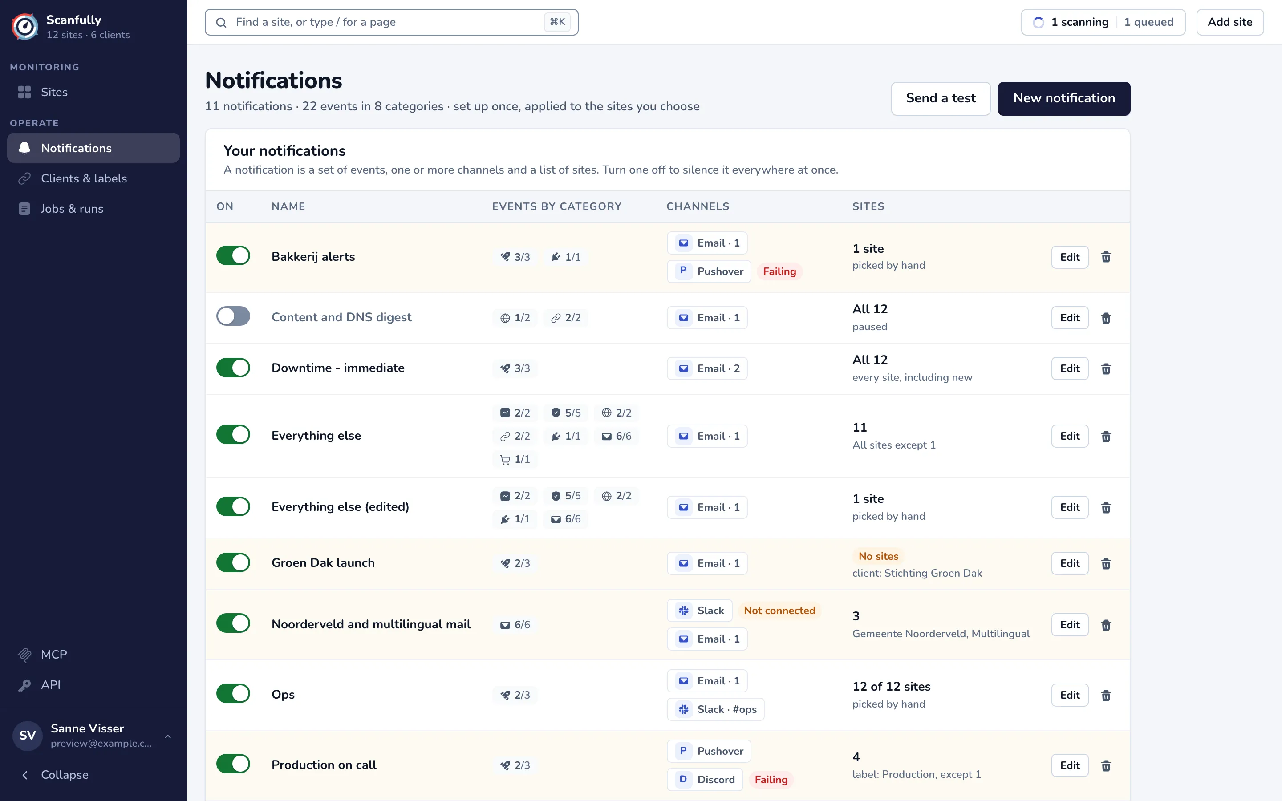Delete the Groen Dak launch notification
The image size is (1282, 801).
[x=1106, y=564]
